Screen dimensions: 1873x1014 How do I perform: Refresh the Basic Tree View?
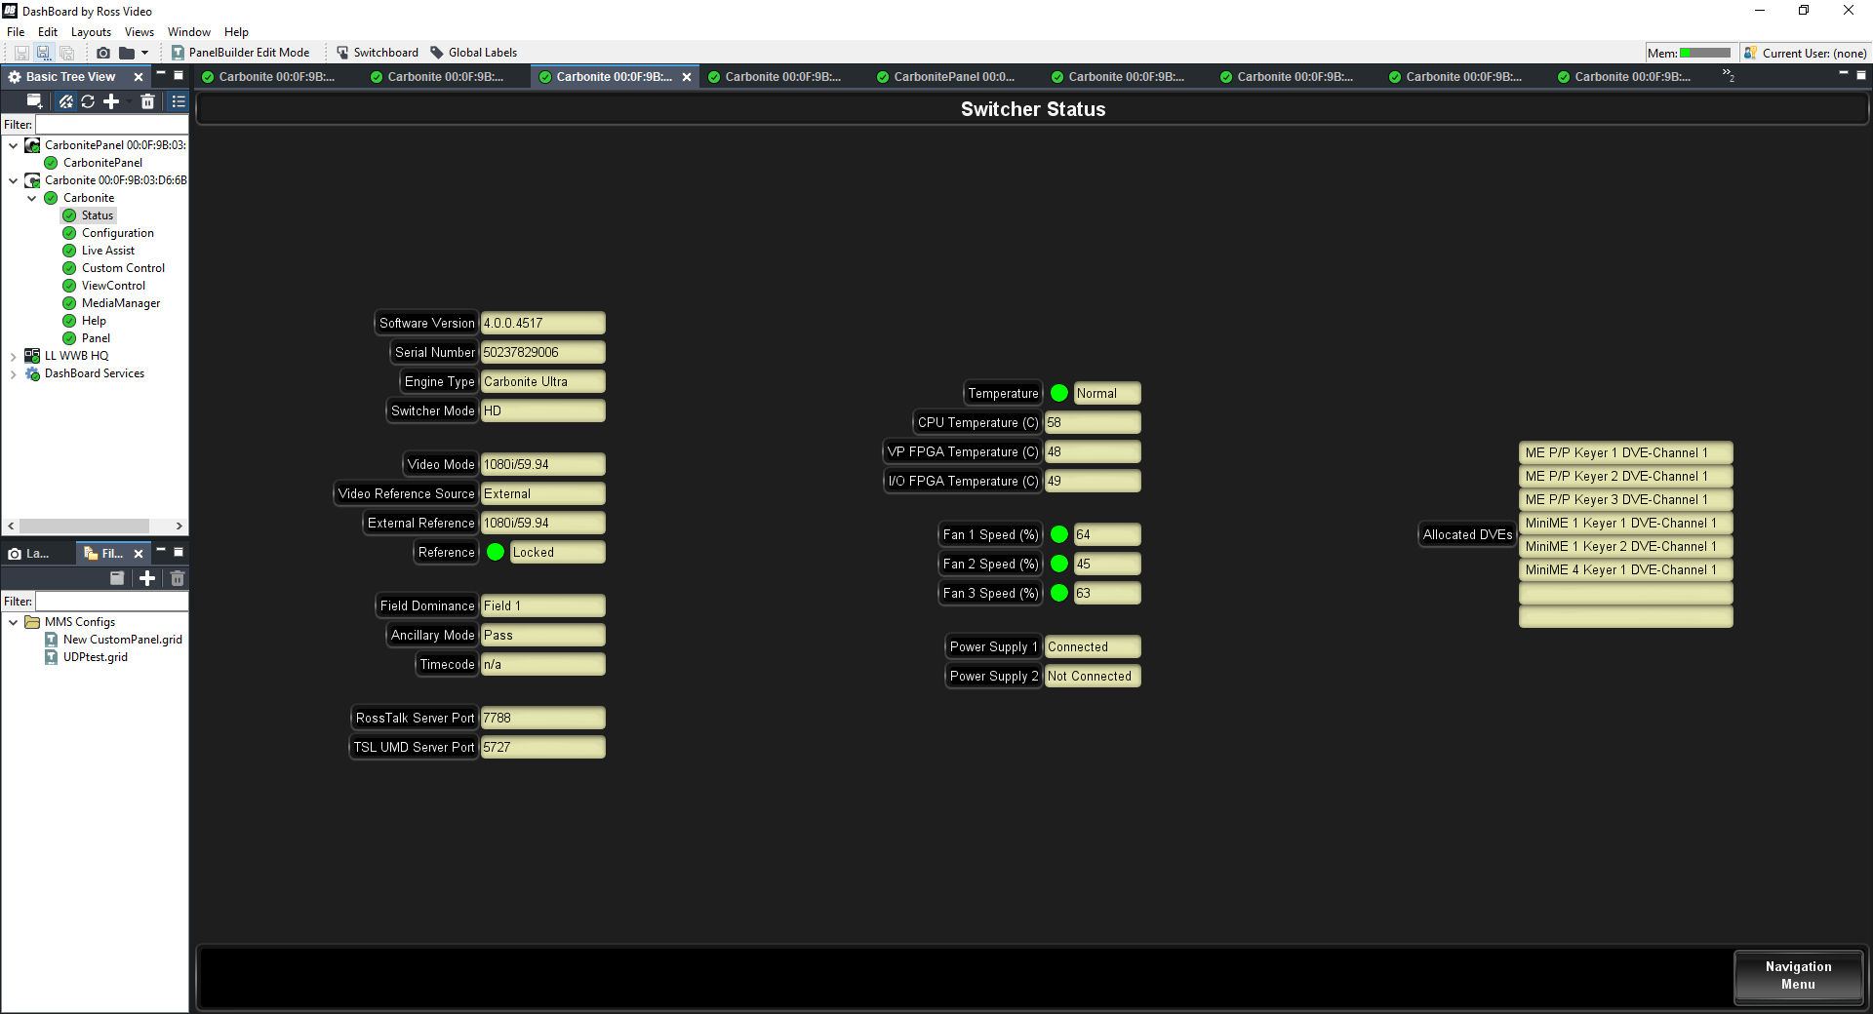(88, 100)
